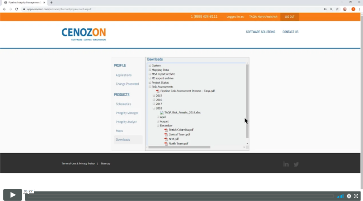Open a new browser tab with plus

[x=51, y=2]
